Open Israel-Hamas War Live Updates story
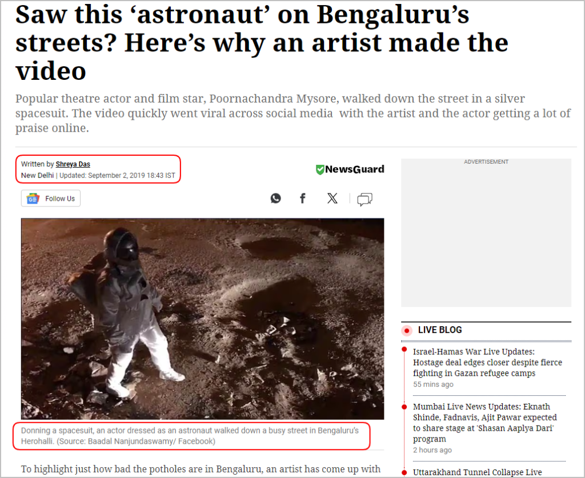Viewport: 585px width, 478px height. [x=487, y=362]
